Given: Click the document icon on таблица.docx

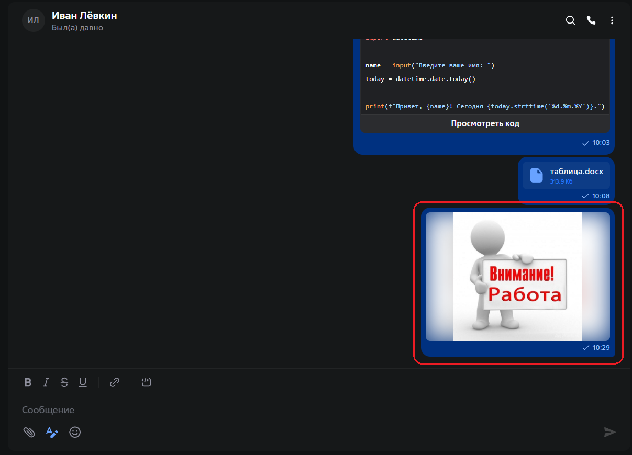Looking at the screenshot, I should pos(536,176).
